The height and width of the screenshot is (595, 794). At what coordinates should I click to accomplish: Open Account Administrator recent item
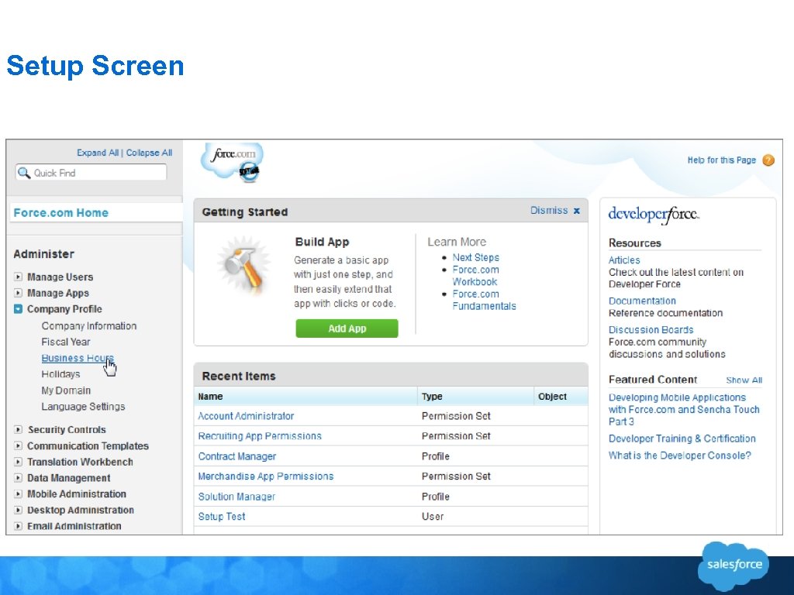(x=246, y=416)
